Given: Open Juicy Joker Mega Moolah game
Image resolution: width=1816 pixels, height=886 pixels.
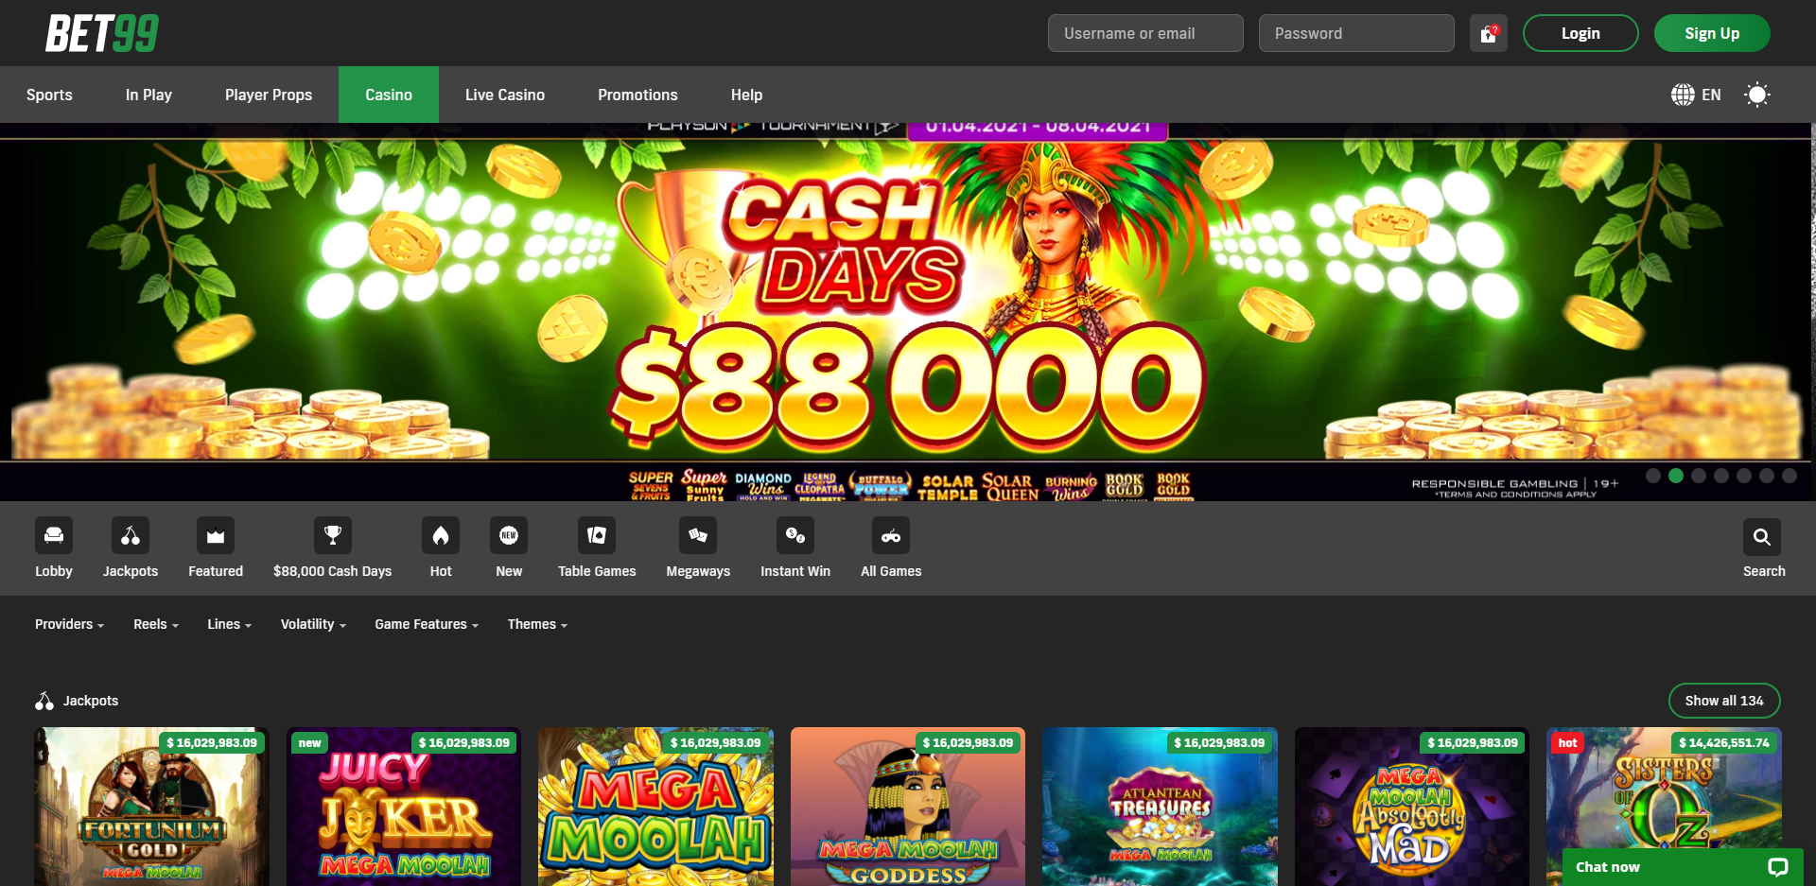Looking at the screenshot, I should [404, 807].
